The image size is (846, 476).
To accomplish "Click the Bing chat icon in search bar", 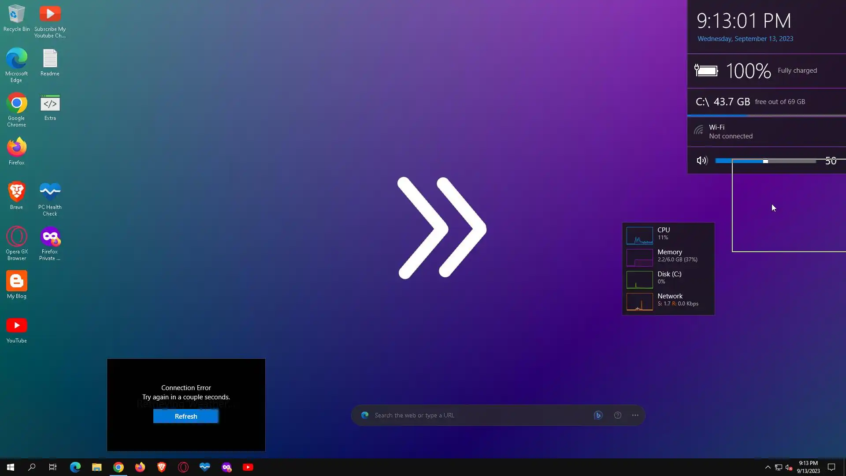I will (x=598, y=415).
